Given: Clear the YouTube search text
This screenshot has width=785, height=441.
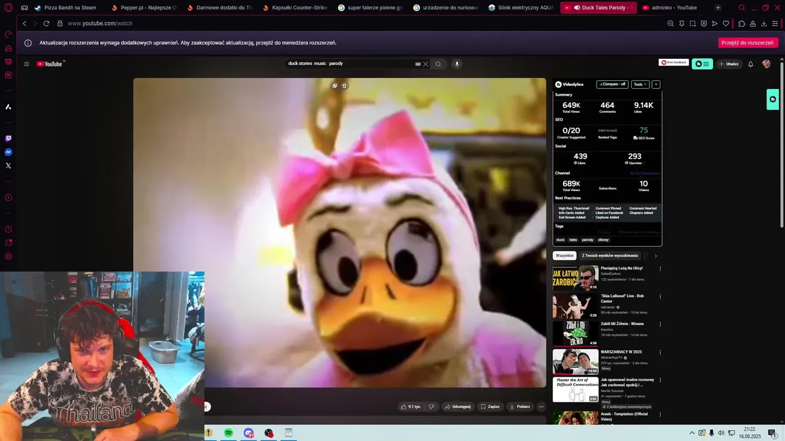Looking at the screenshot, I should pos(426,64).
